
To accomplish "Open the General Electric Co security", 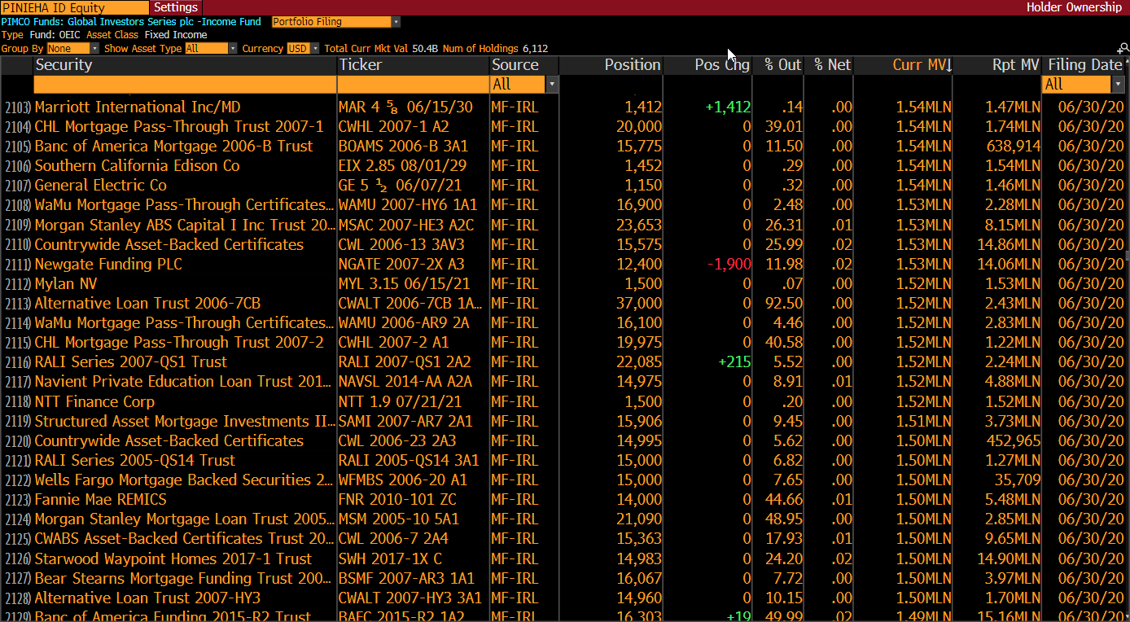I will coord(100,186).
